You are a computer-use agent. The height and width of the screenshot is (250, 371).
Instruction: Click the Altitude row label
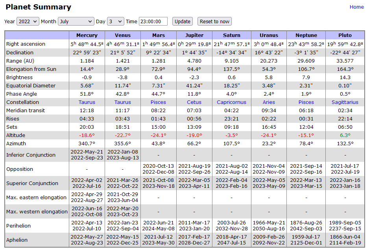pyautogui.click(x=16, y=135)
